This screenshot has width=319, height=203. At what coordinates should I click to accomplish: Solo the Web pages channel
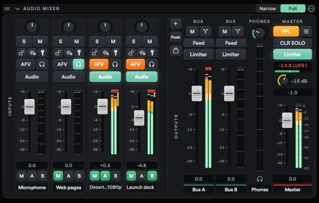[61, 41]
